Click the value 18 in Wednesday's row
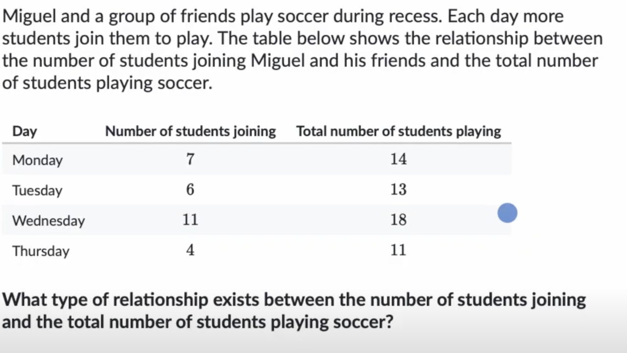 click(x=398, y=220)
